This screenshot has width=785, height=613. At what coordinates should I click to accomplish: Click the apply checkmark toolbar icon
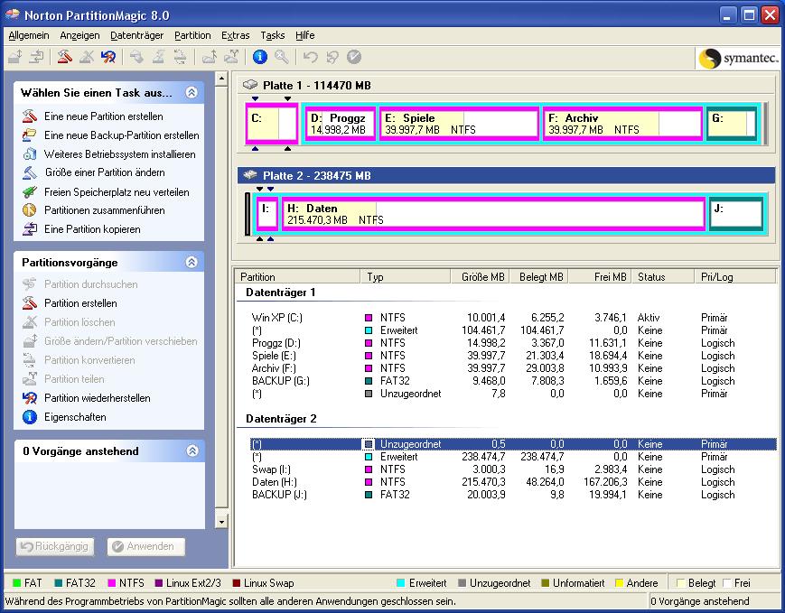pyautogui.click(x=354, y=57)
